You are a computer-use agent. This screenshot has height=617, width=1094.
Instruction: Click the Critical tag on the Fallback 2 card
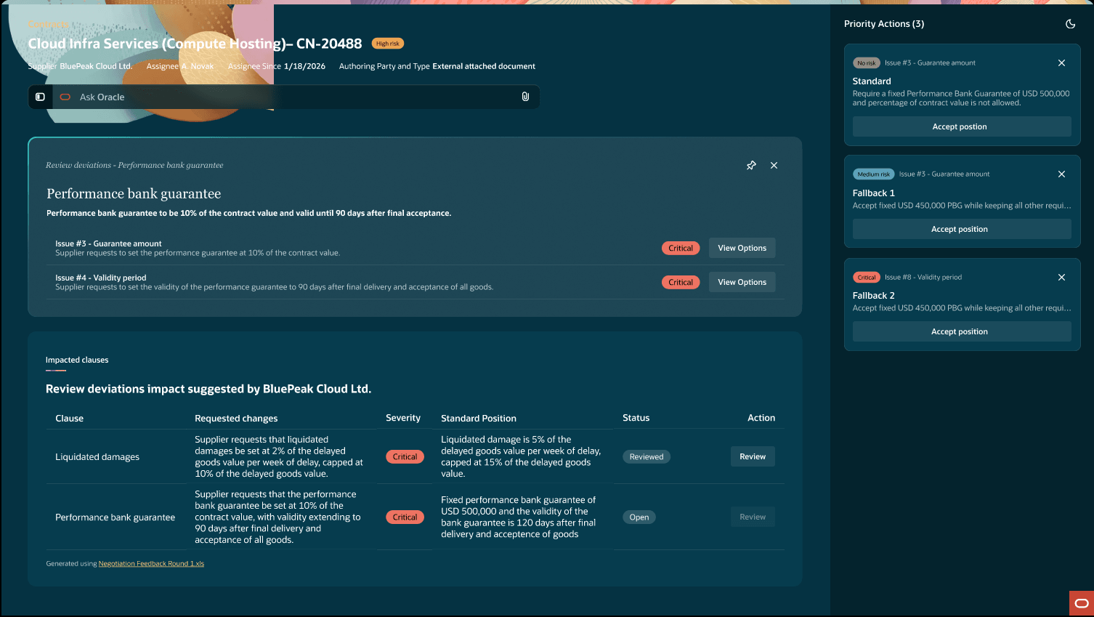click(867, 278)
